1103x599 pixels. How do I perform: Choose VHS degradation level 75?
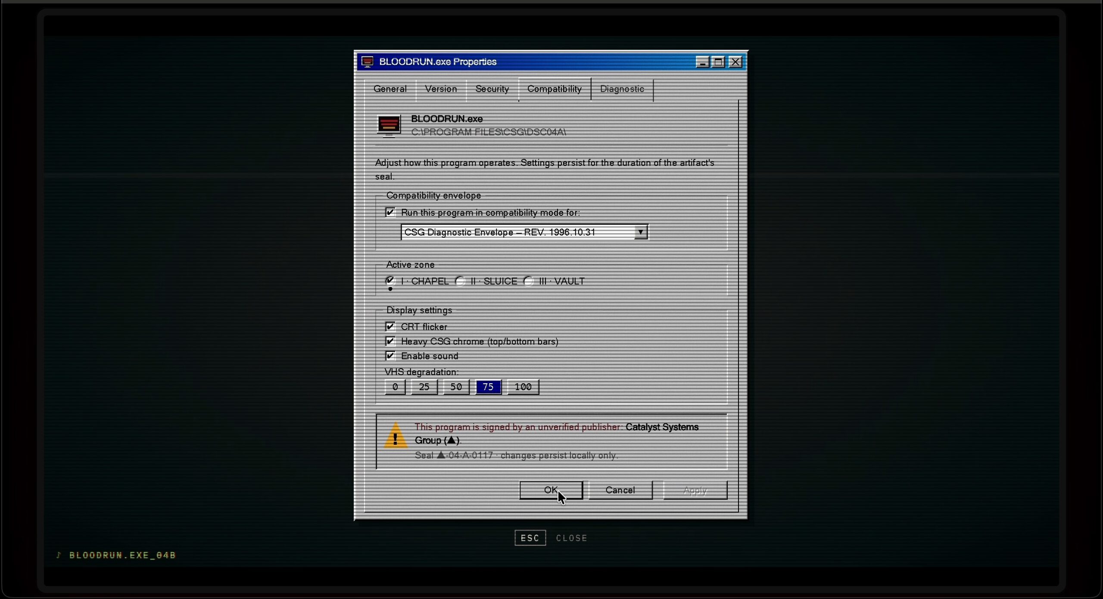488,387
